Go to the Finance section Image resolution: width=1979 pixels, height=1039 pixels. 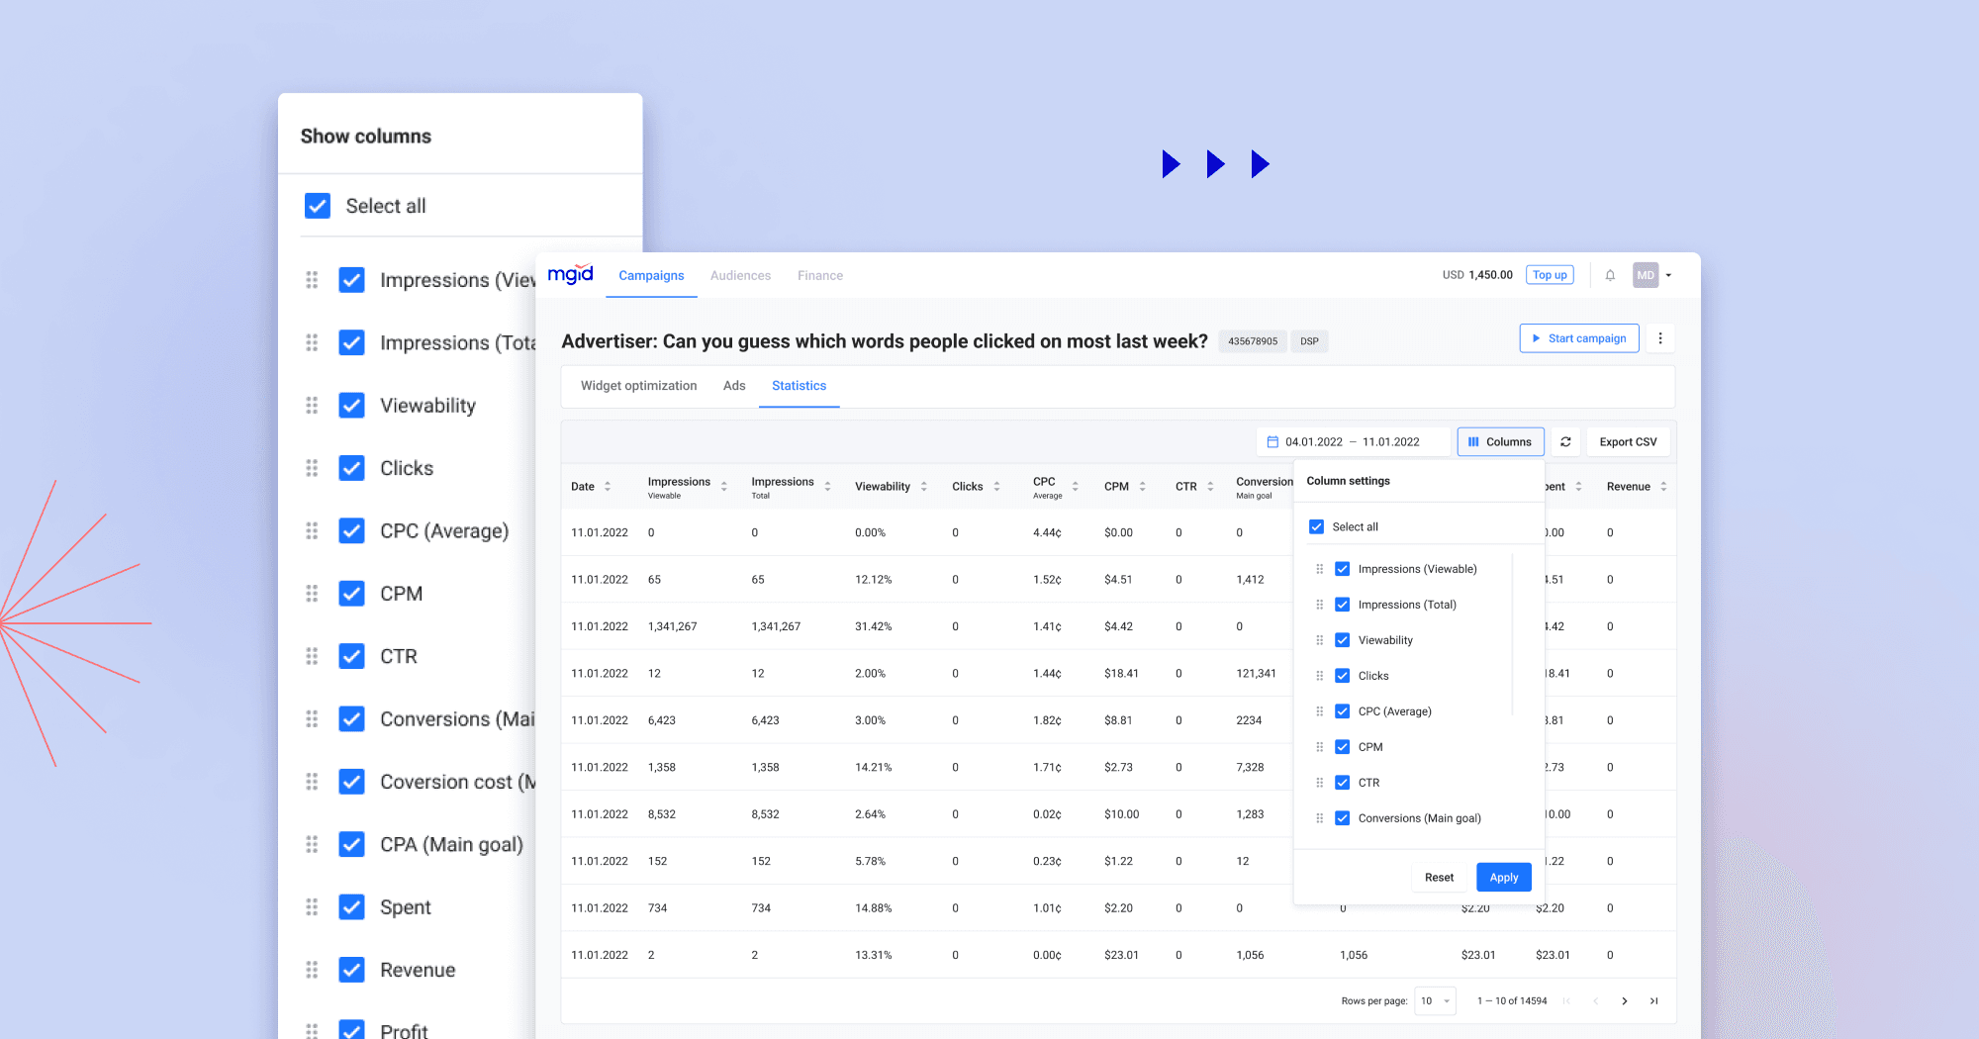pyautogui.click(x=819, y=275)
